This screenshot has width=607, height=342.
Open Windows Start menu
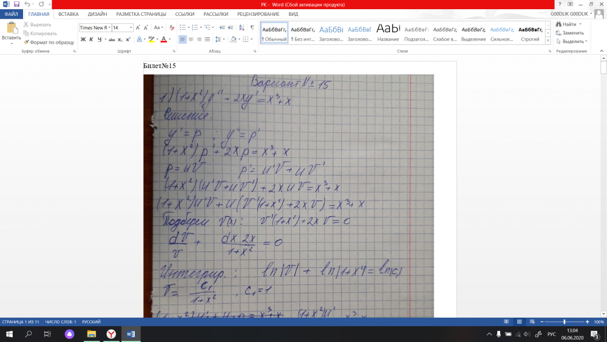click(9, 334)
